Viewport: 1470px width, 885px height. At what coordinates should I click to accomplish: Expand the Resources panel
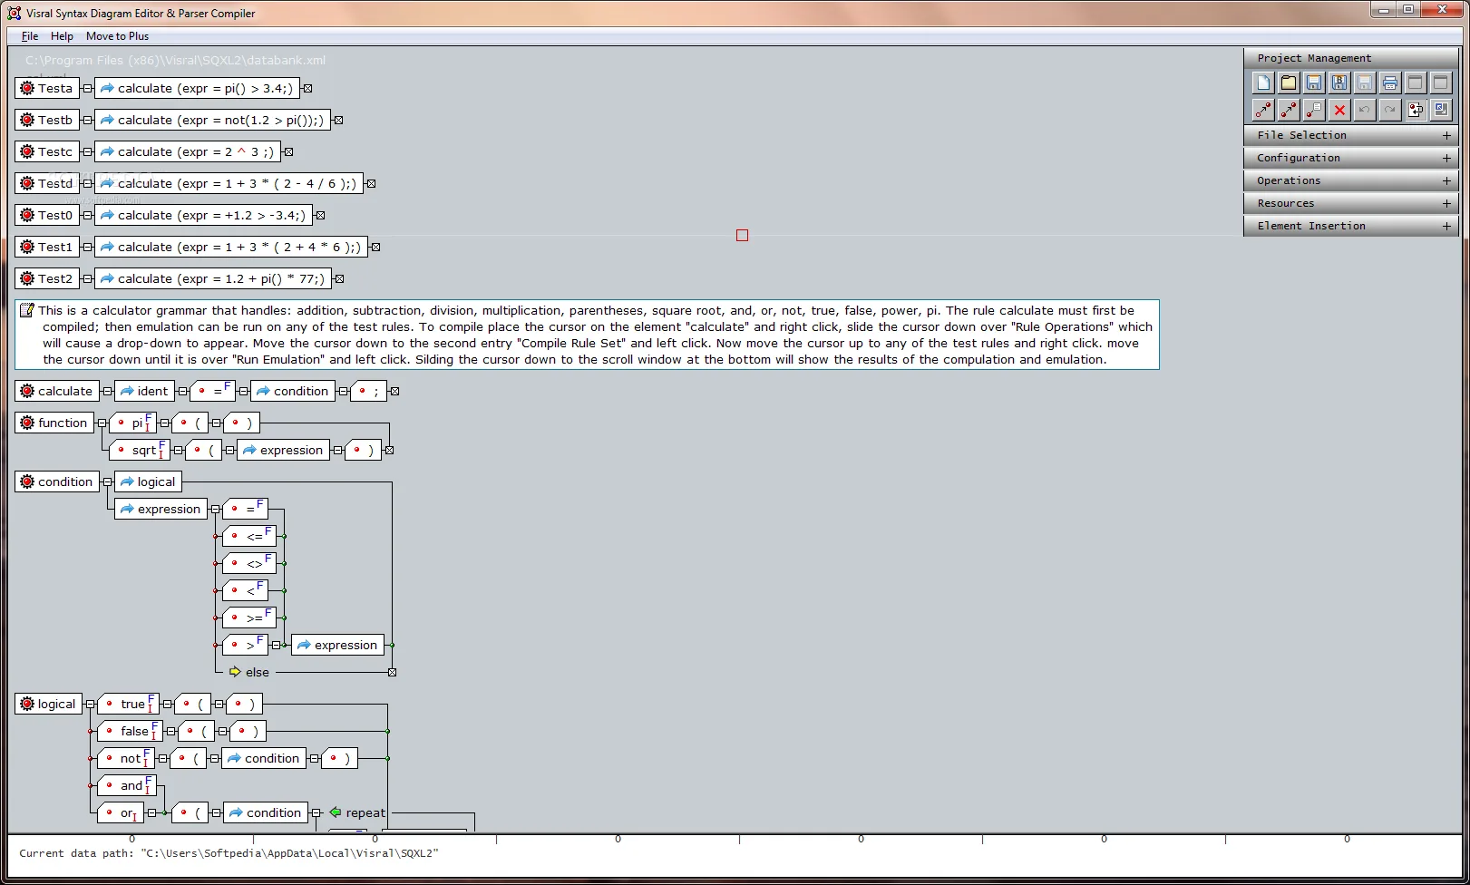pyautogui.click(x=1446, y=203)
